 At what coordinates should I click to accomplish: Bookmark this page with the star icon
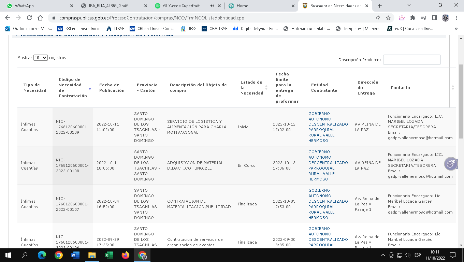point(388,18)
